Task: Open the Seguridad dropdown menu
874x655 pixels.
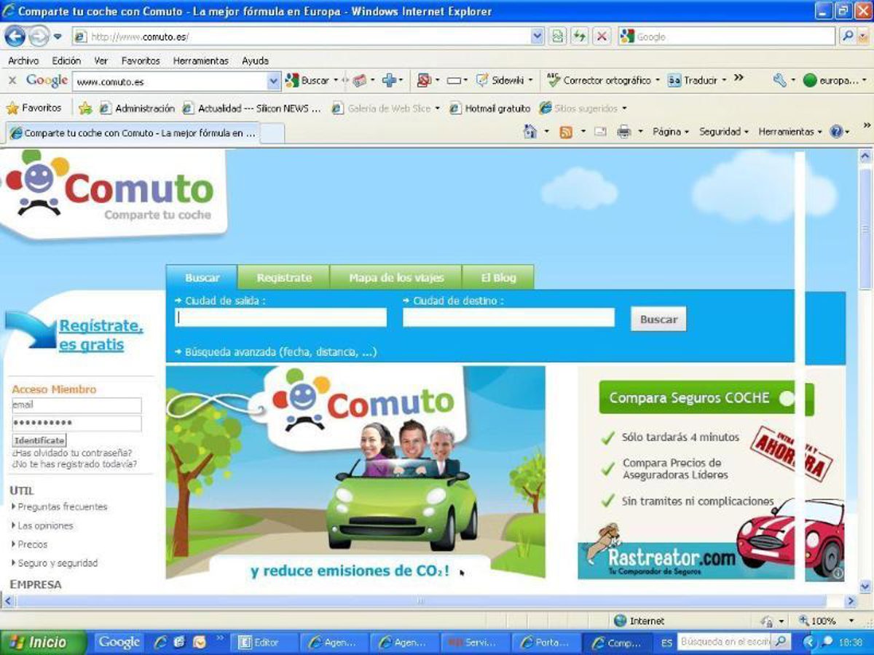Action: [723, 132]
